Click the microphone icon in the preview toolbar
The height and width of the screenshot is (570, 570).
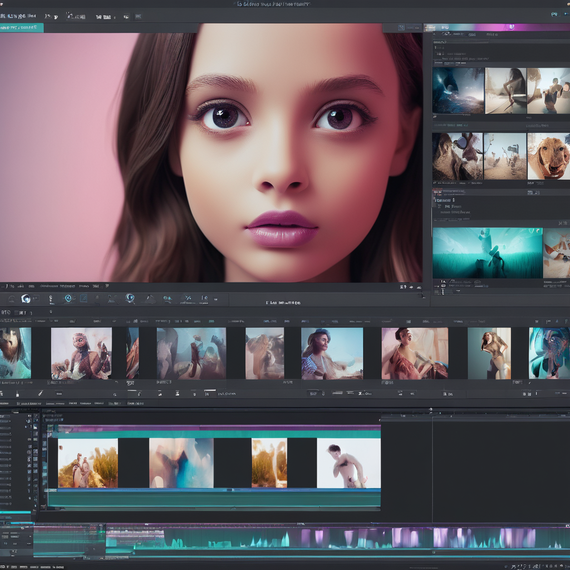click(51, 299)
